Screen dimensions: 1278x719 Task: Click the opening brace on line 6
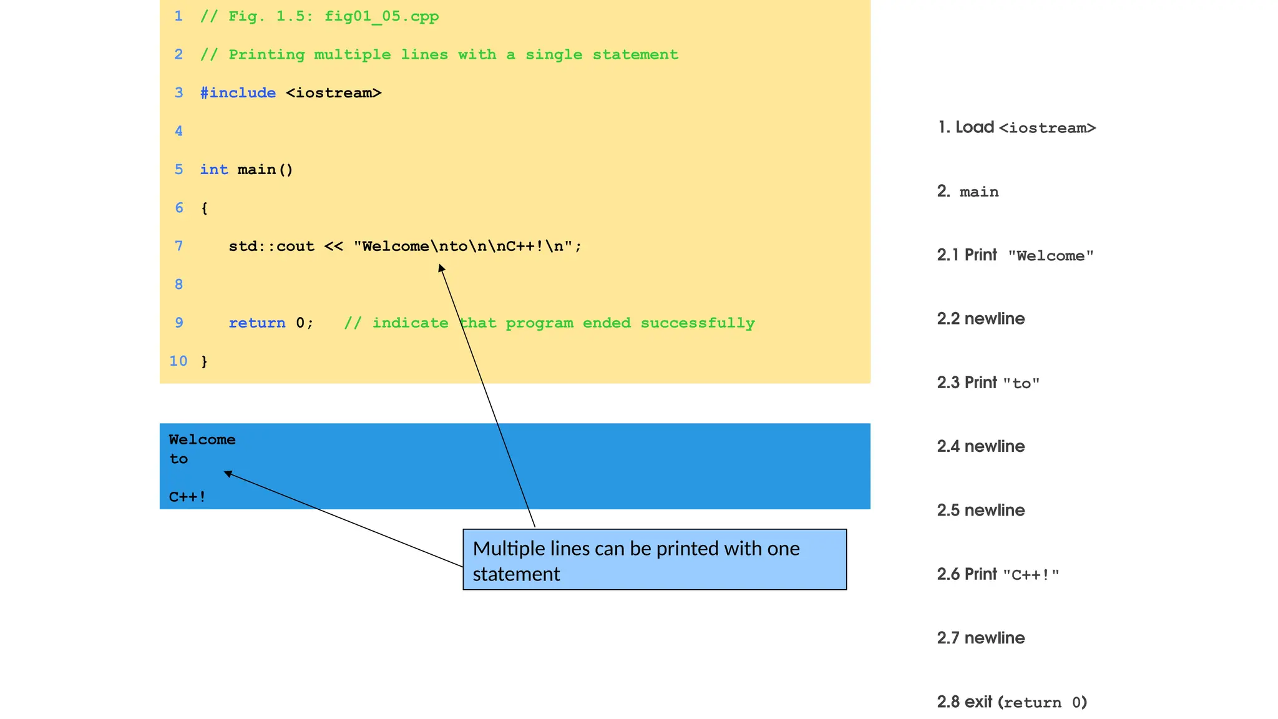pyautogui.click(x=204, y=208)
